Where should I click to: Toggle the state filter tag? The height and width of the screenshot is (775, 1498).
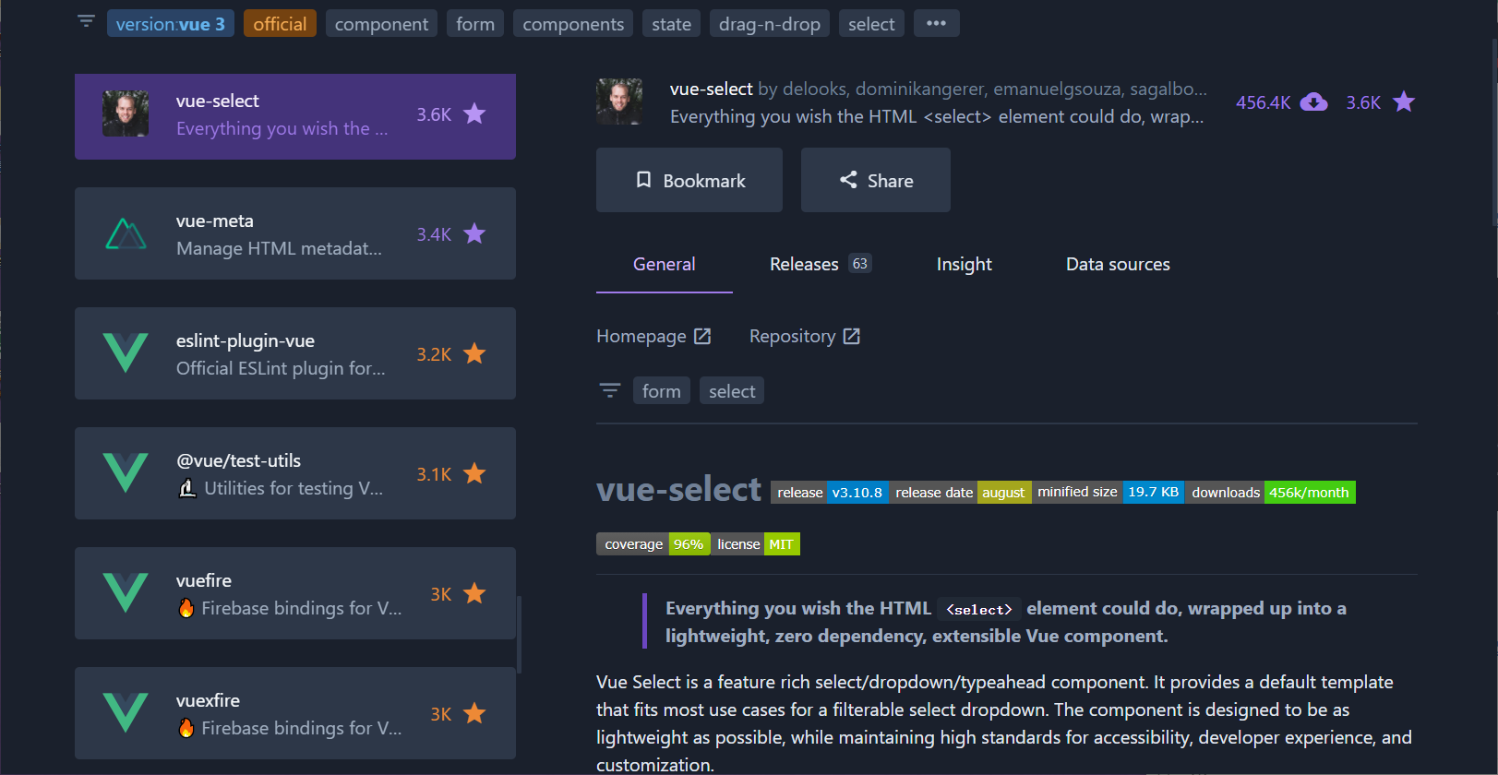pyautogui.click(x=671, y=24)
